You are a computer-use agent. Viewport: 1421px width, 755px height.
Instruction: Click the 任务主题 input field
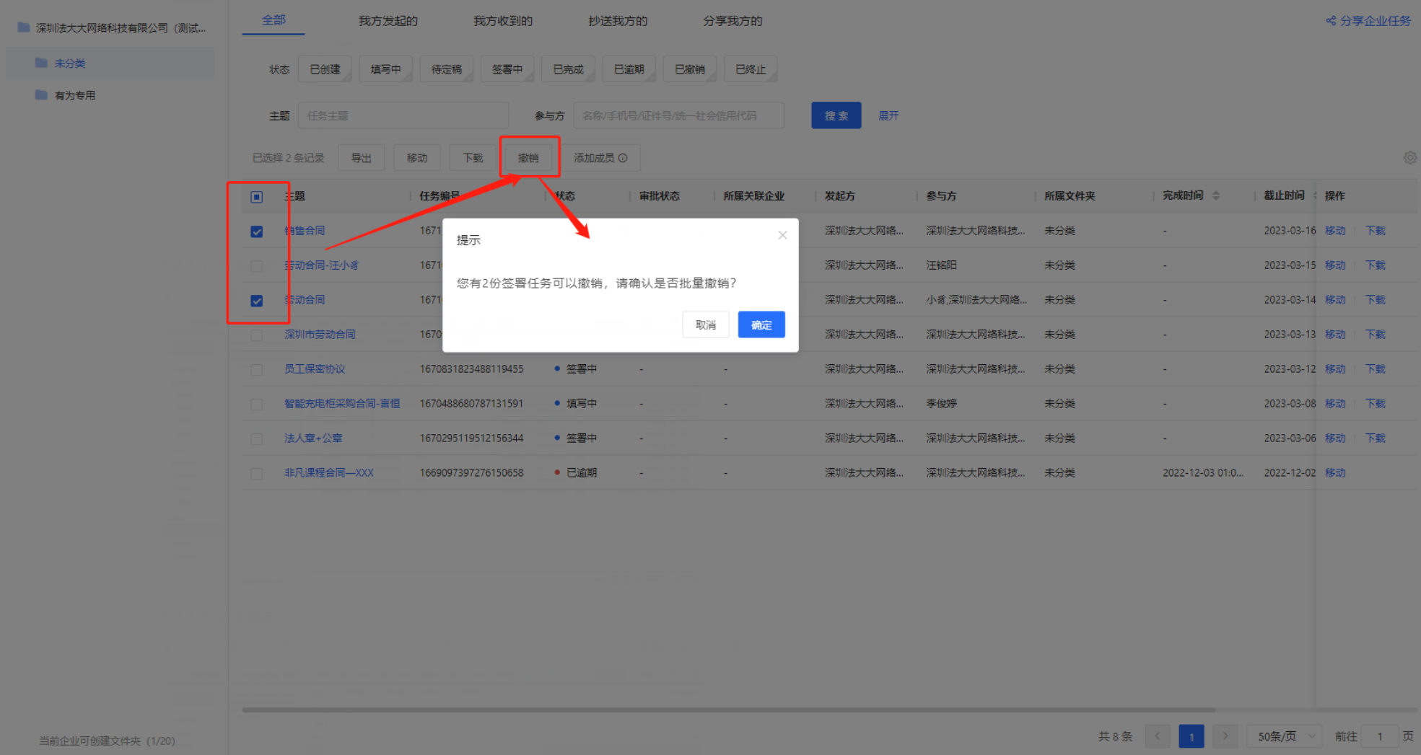click(x=403, y=115)
